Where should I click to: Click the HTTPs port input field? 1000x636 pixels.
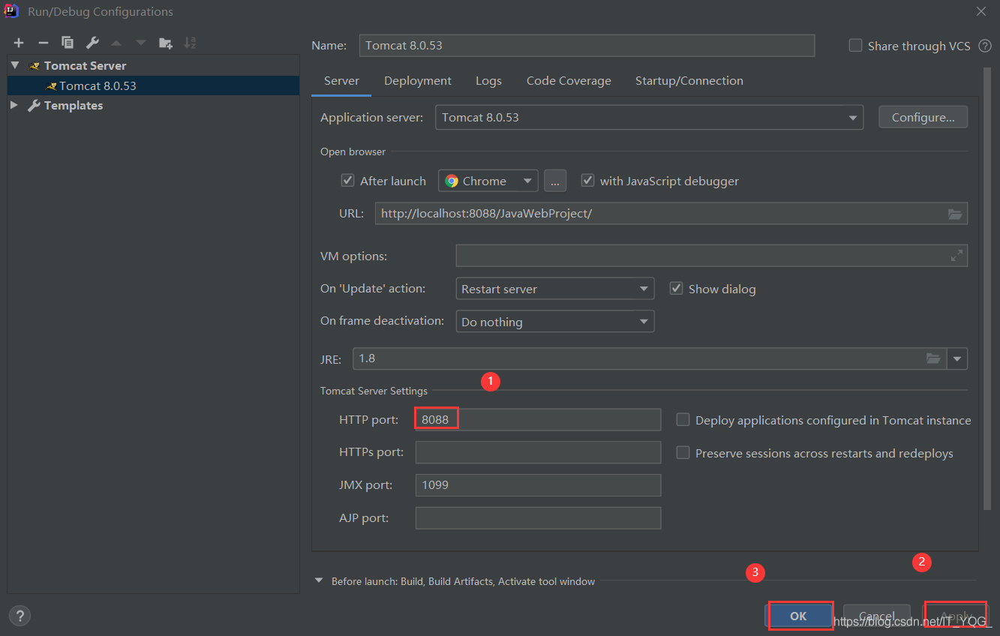coord(538,452)
